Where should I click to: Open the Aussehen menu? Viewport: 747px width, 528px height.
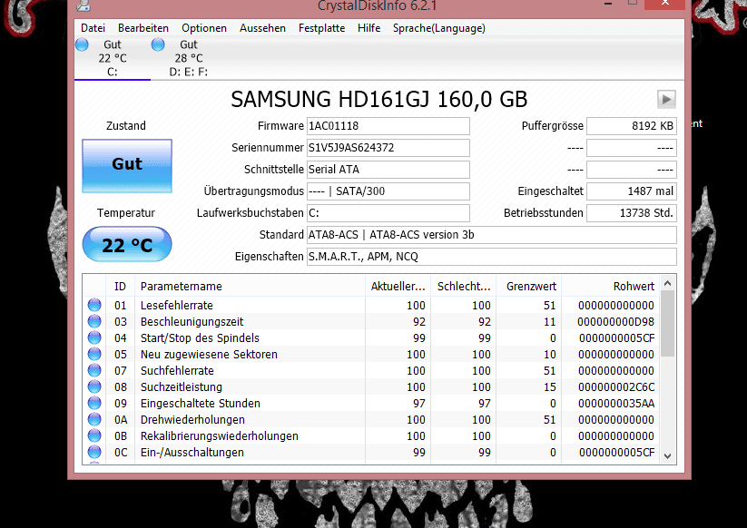coord(262,28)
